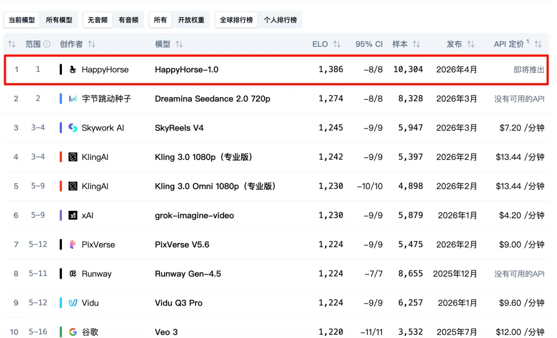Click the Vidu logo icon
Viewport: 557px width, 338px height.
tap(73, 302)
